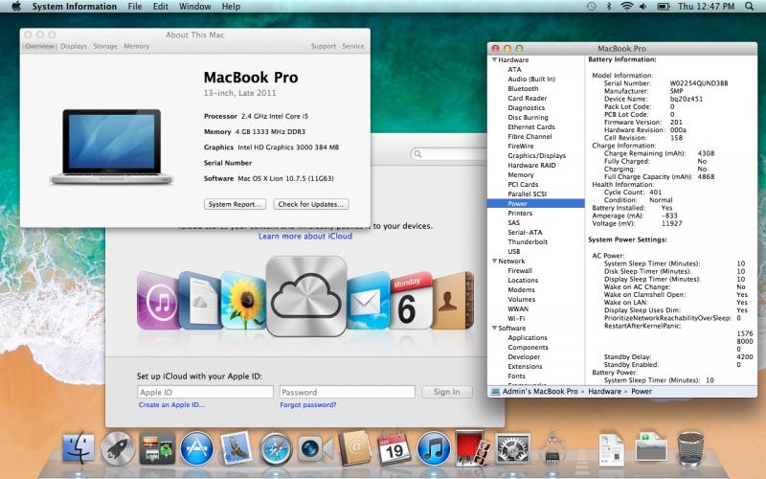Click the battery status menu bar icon

coord(663,7)
